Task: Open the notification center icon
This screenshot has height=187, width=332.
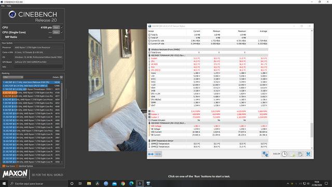Action: pos(326,183)
